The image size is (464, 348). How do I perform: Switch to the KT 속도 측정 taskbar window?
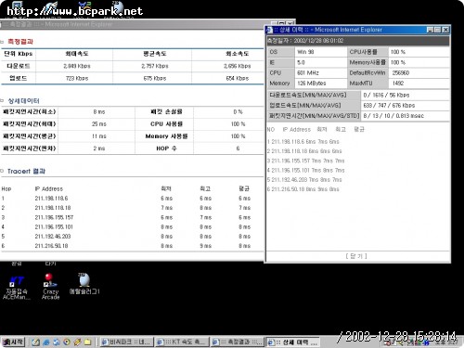182,342
